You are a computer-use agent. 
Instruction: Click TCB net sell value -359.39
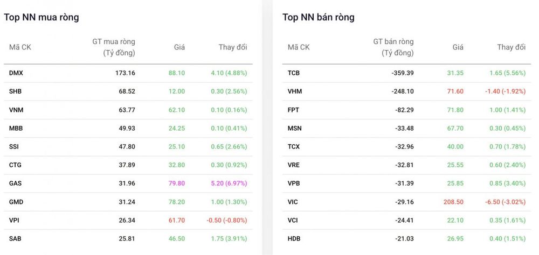click(403, 73)
